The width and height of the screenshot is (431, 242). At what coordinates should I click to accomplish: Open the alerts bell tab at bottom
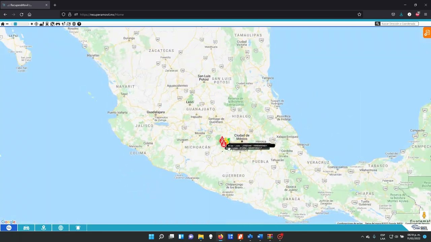78,228
